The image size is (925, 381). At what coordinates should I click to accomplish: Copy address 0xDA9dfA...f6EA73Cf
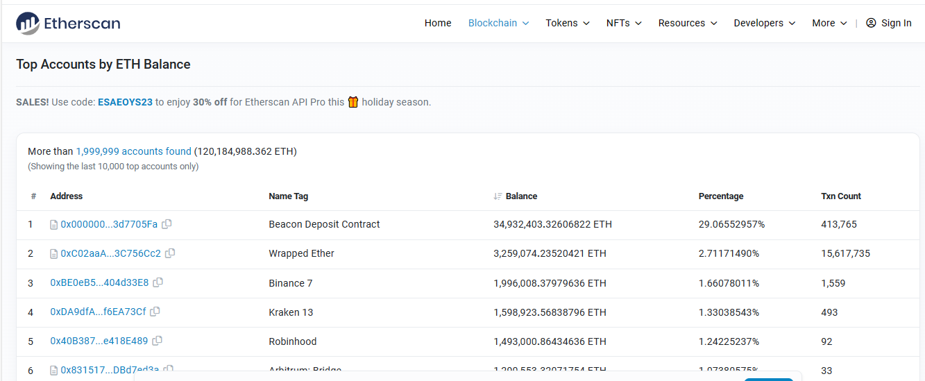[x=155, y=312]
